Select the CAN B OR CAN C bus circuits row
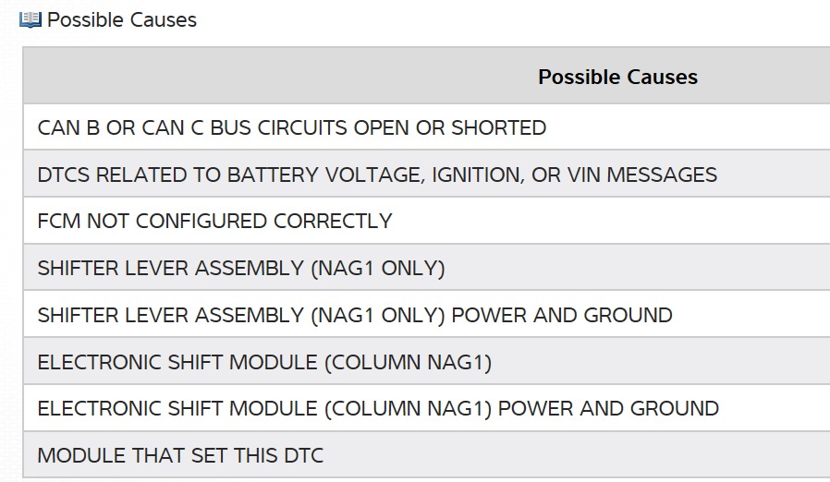 click(291, 127)
